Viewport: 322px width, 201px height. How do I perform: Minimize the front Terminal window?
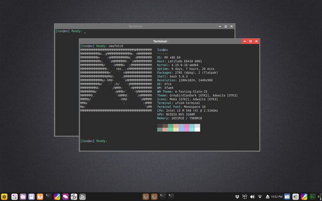pyautogui.click(x=245, y=41)
